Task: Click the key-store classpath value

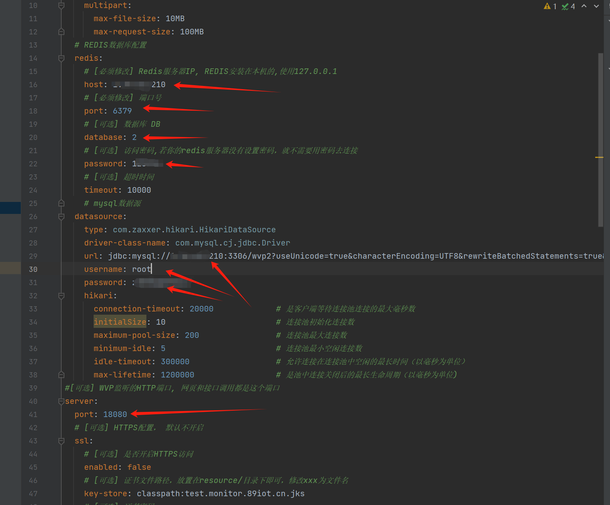Action: [221, 494]
